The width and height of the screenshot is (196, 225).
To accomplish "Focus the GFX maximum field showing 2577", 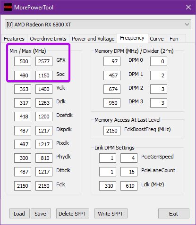I will click(x=44, y=61).
